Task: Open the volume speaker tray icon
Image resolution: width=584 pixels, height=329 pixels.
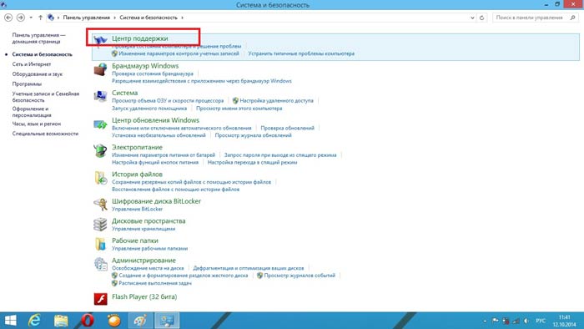Action: (526, 321)
